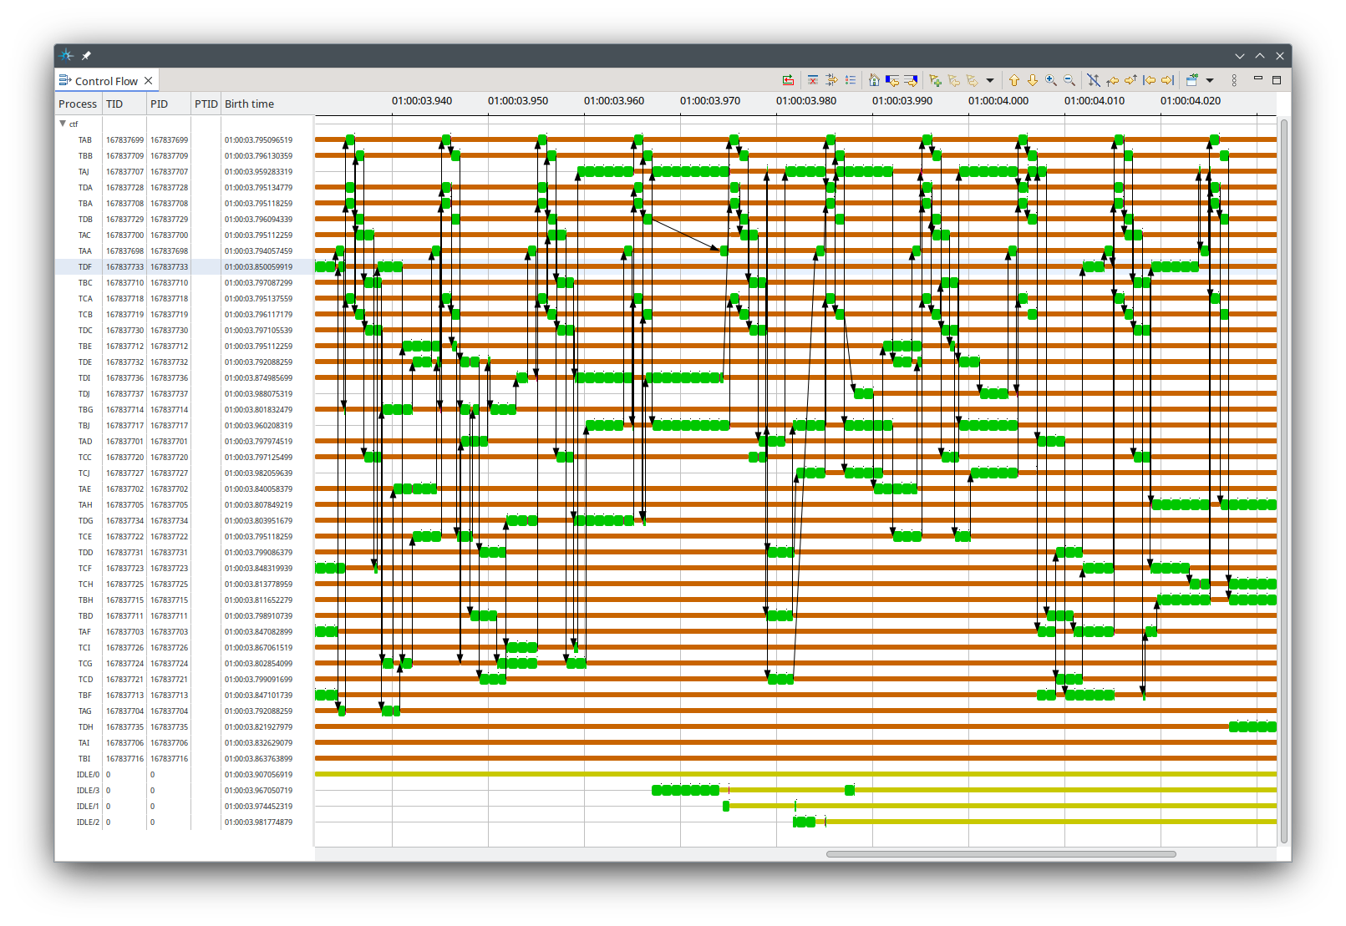
Task: Open the marker navigation dropdown arrow
Action: point(990,80)
